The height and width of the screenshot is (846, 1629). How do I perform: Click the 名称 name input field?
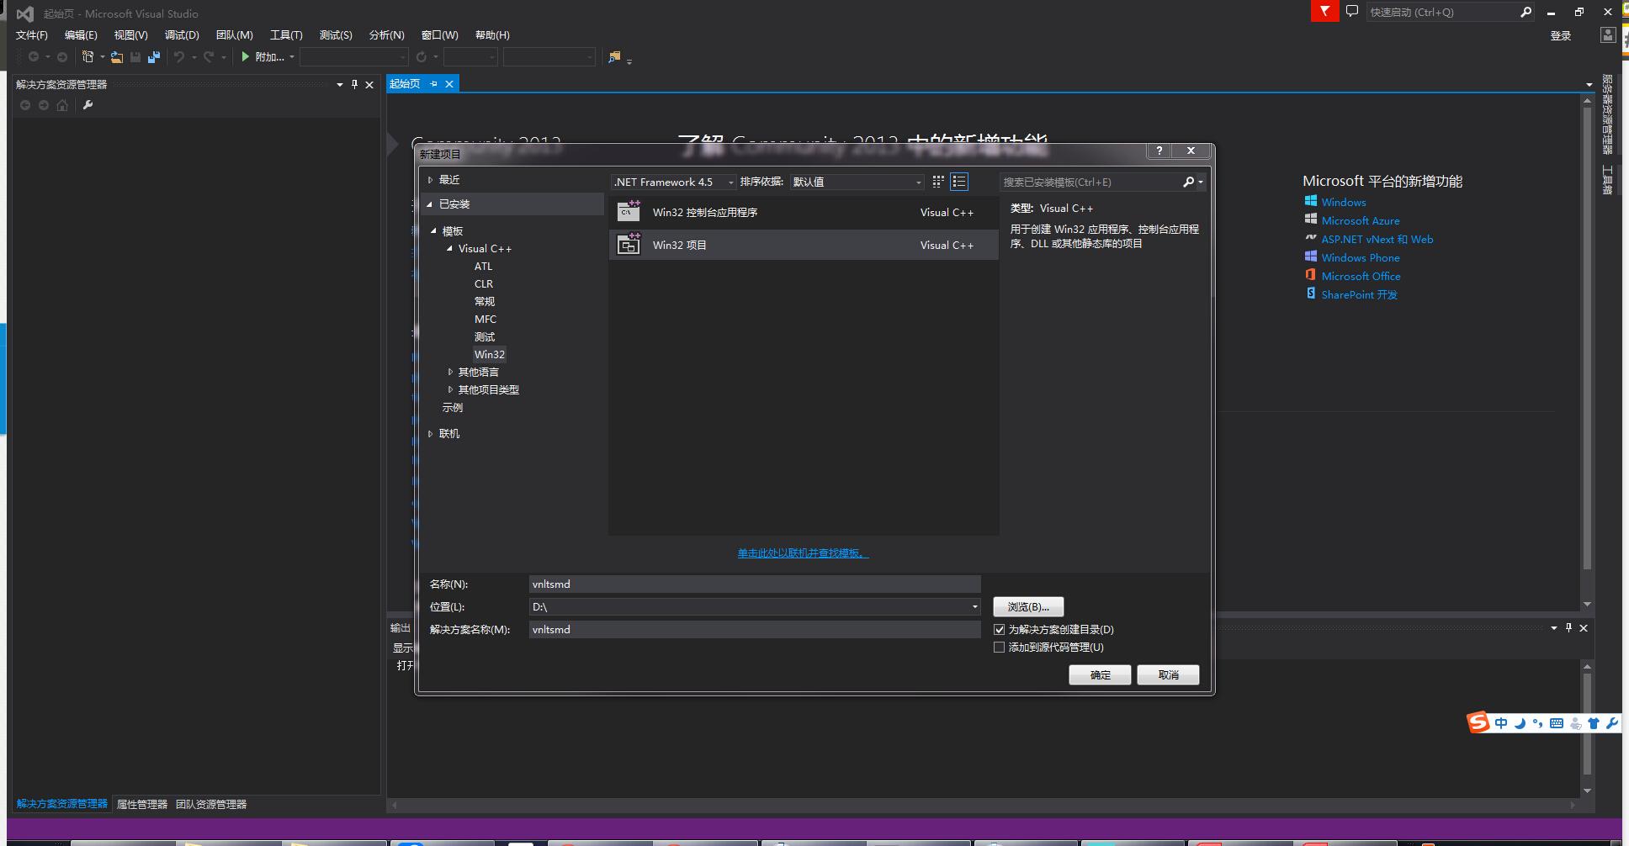(755, 584)
